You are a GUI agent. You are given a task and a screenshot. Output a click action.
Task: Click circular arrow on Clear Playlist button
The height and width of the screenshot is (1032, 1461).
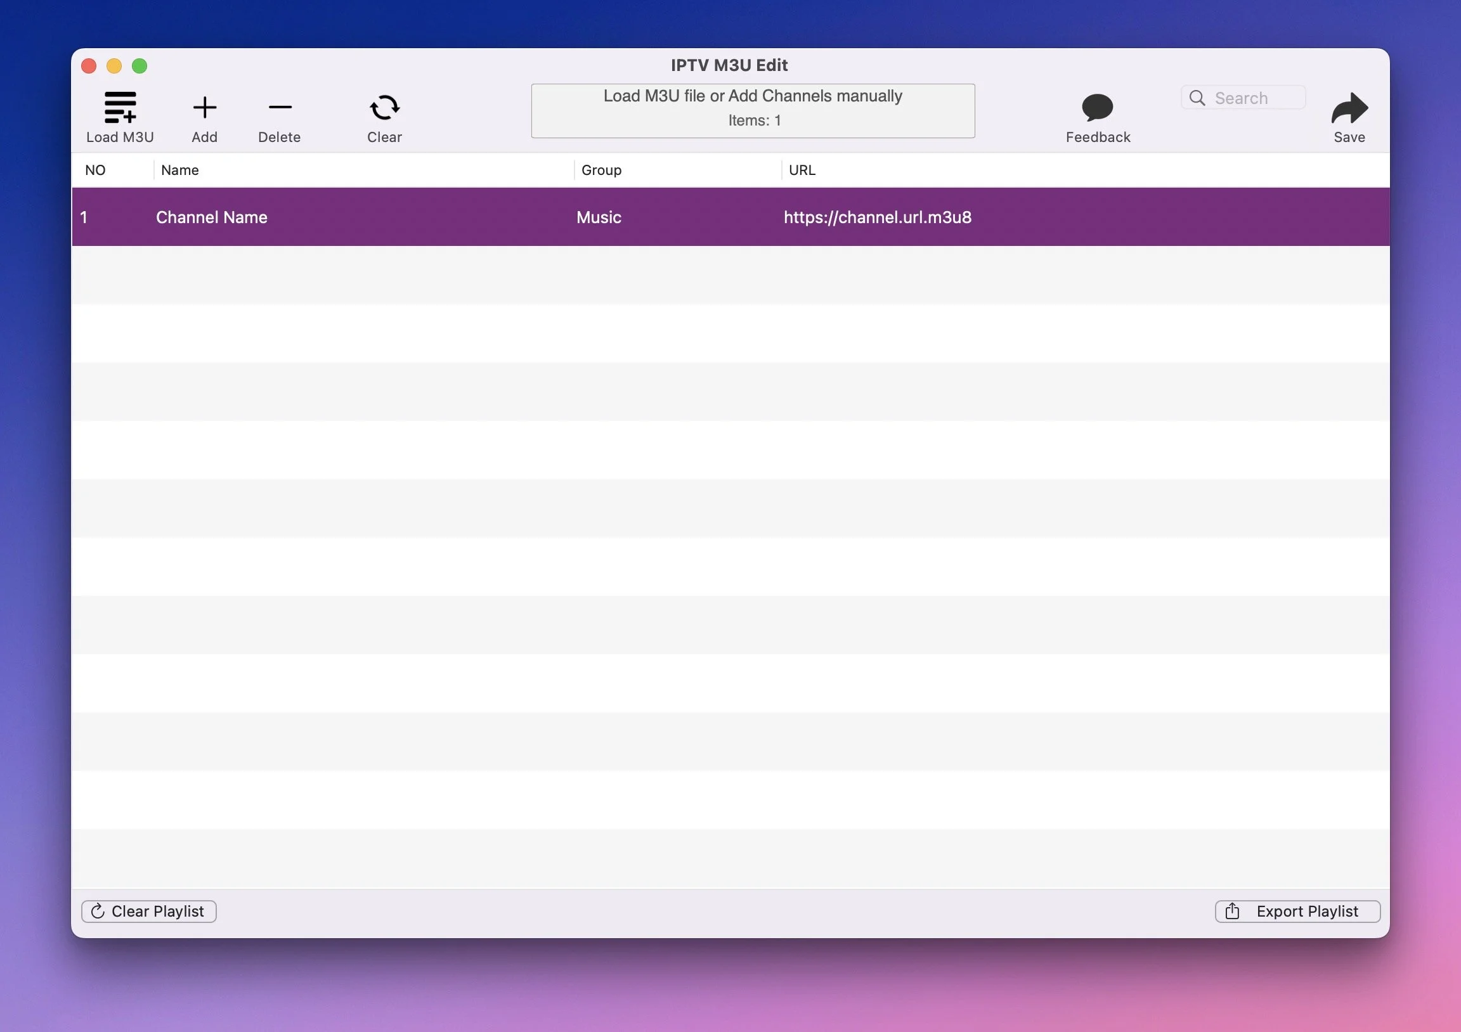tap(98, 911)
